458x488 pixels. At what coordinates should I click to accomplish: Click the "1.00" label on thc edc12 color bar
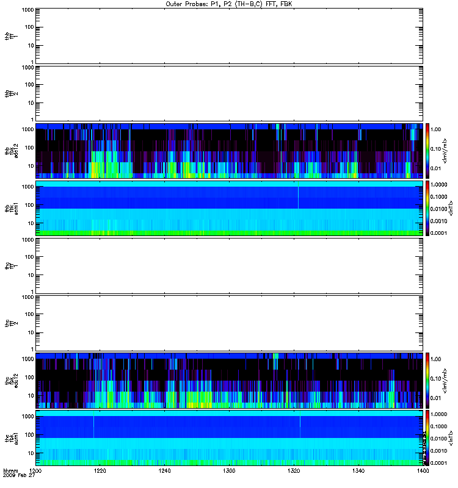pos(436,359)
